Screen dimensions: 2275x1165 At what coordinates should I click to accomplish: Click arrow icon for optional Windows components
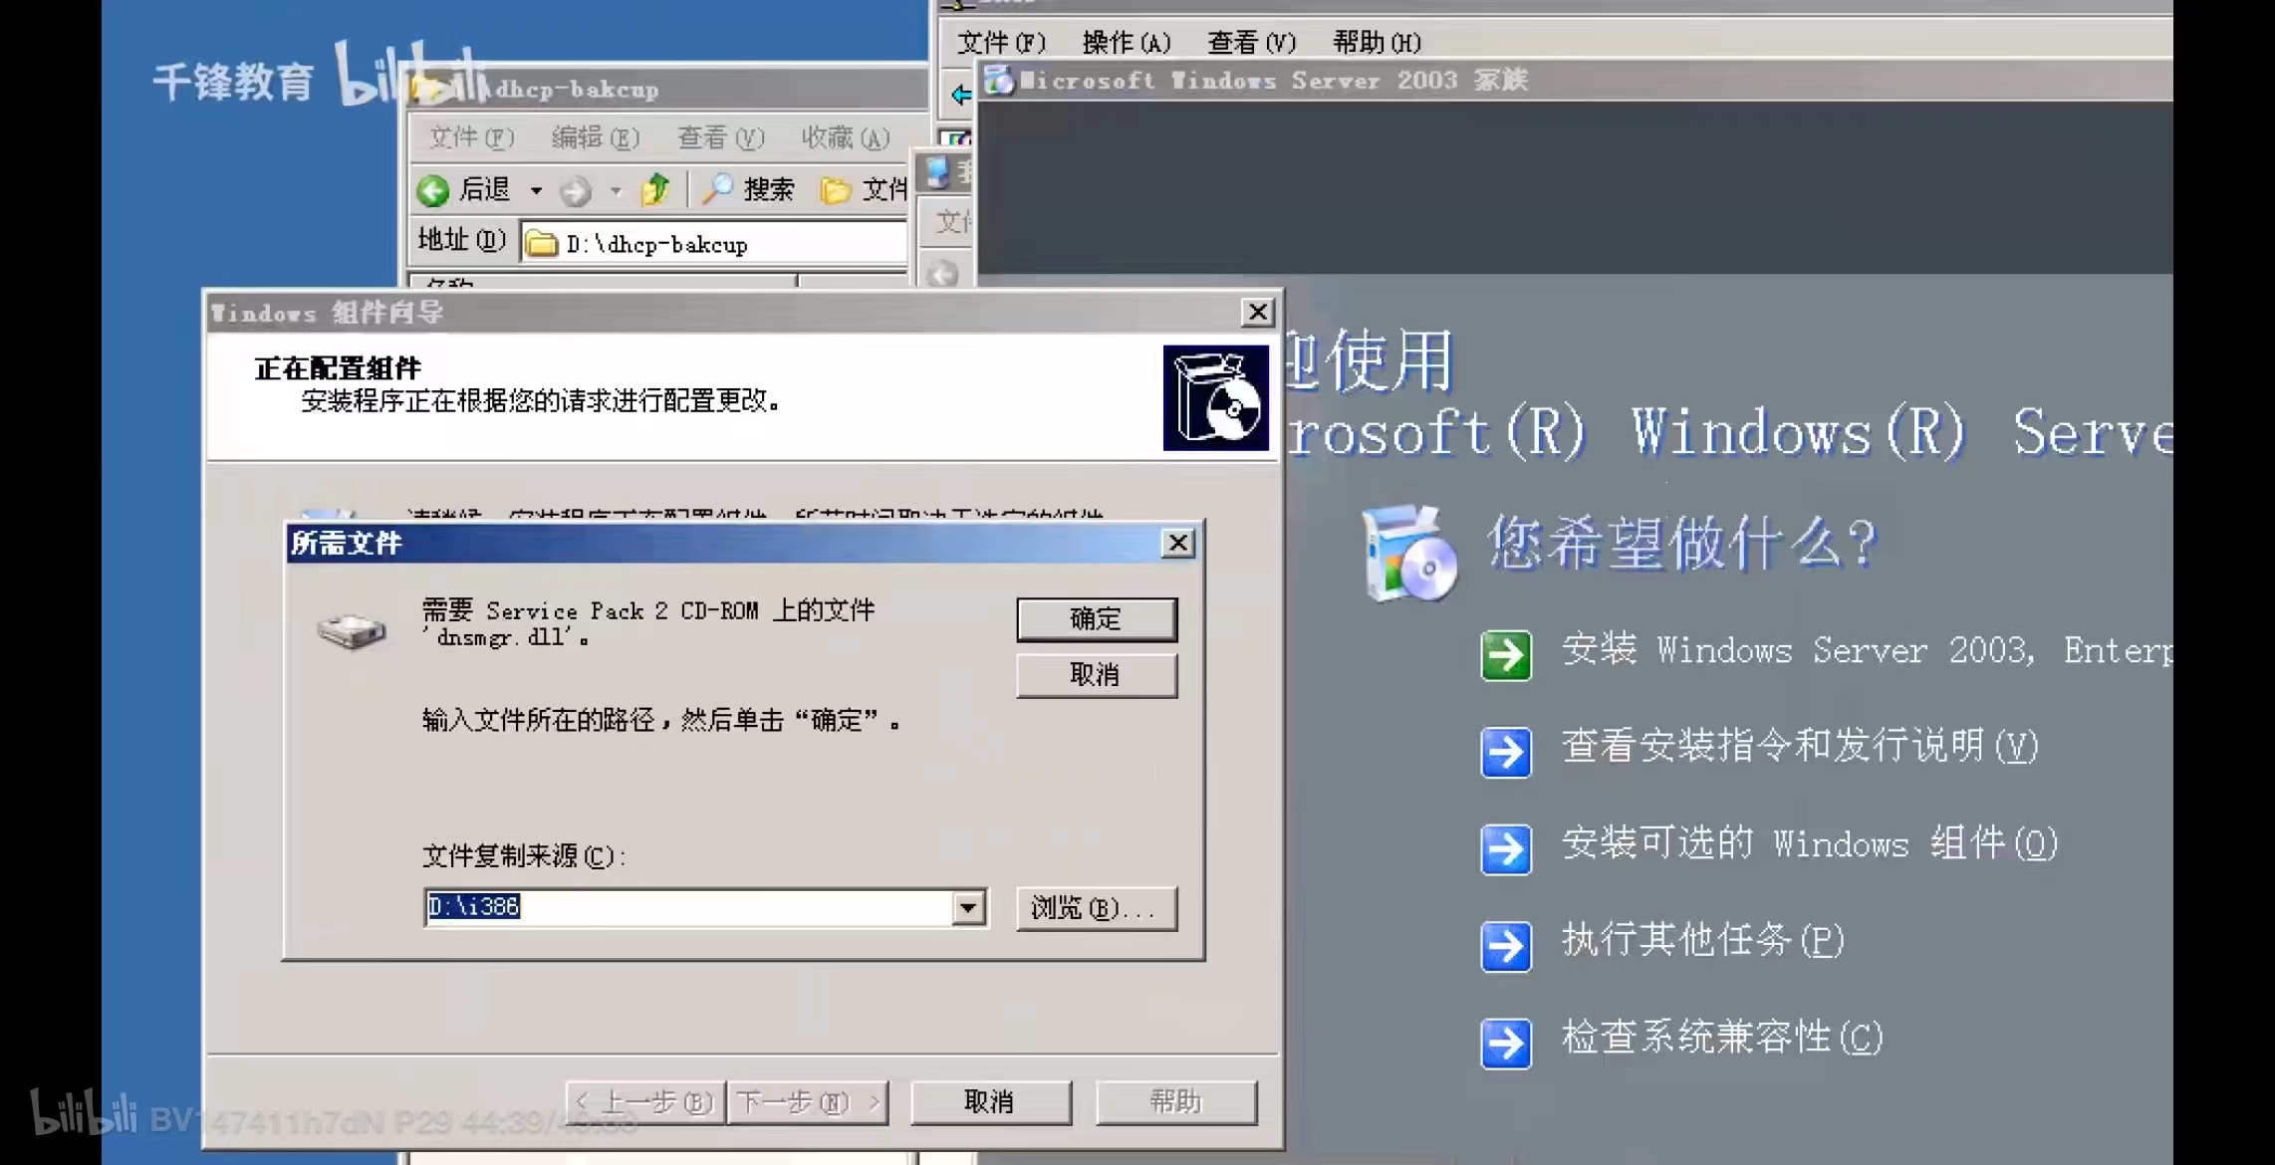[x=1506, y=849]
